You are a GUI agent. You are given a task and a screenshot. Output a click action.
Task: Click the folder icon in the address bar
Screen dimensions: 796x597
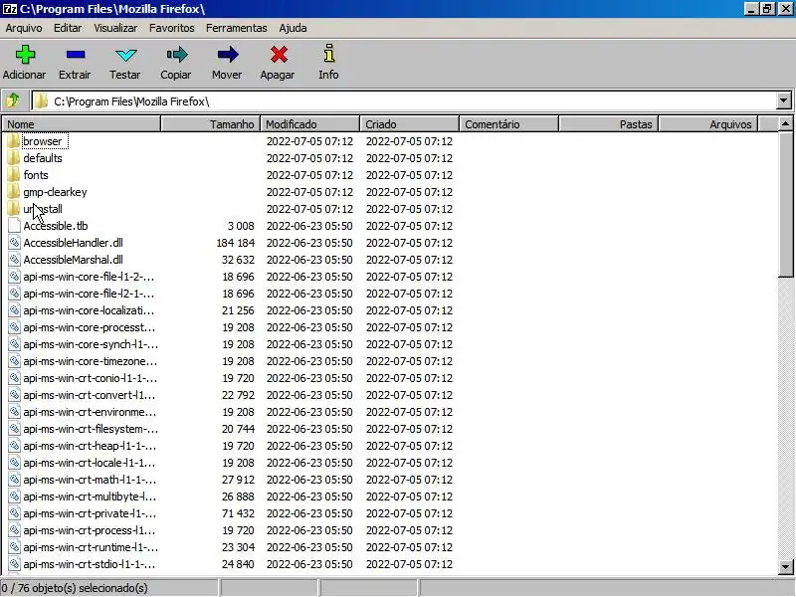click(41, 101)
